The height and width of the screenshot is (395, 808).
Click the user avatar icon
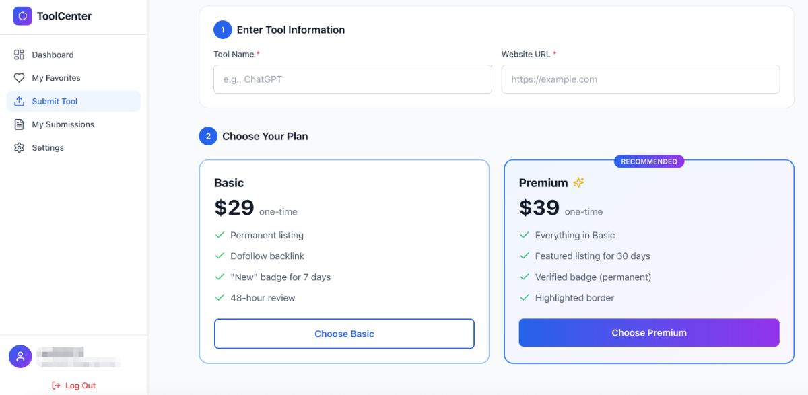point(20,356)
